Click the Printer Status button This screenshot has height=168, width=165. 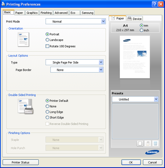[21, 162]
